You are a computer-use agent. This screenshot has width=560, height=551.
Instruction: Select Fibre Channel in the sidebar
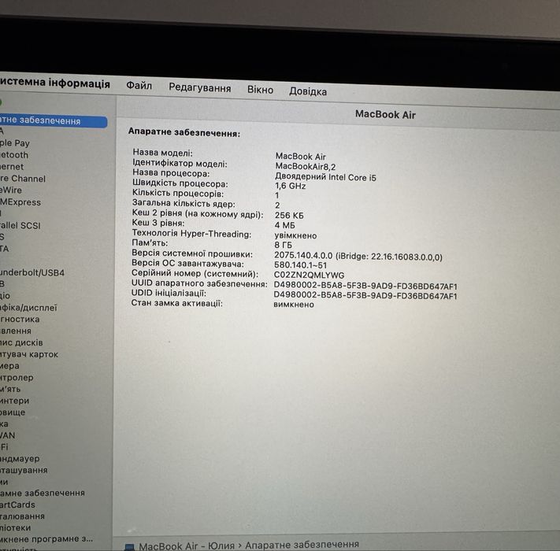23,179
